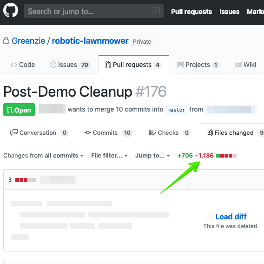Click the Post-Demo Cleanup title text
The height and width of the screenshot is (264, 264).
tap(68, 92)
